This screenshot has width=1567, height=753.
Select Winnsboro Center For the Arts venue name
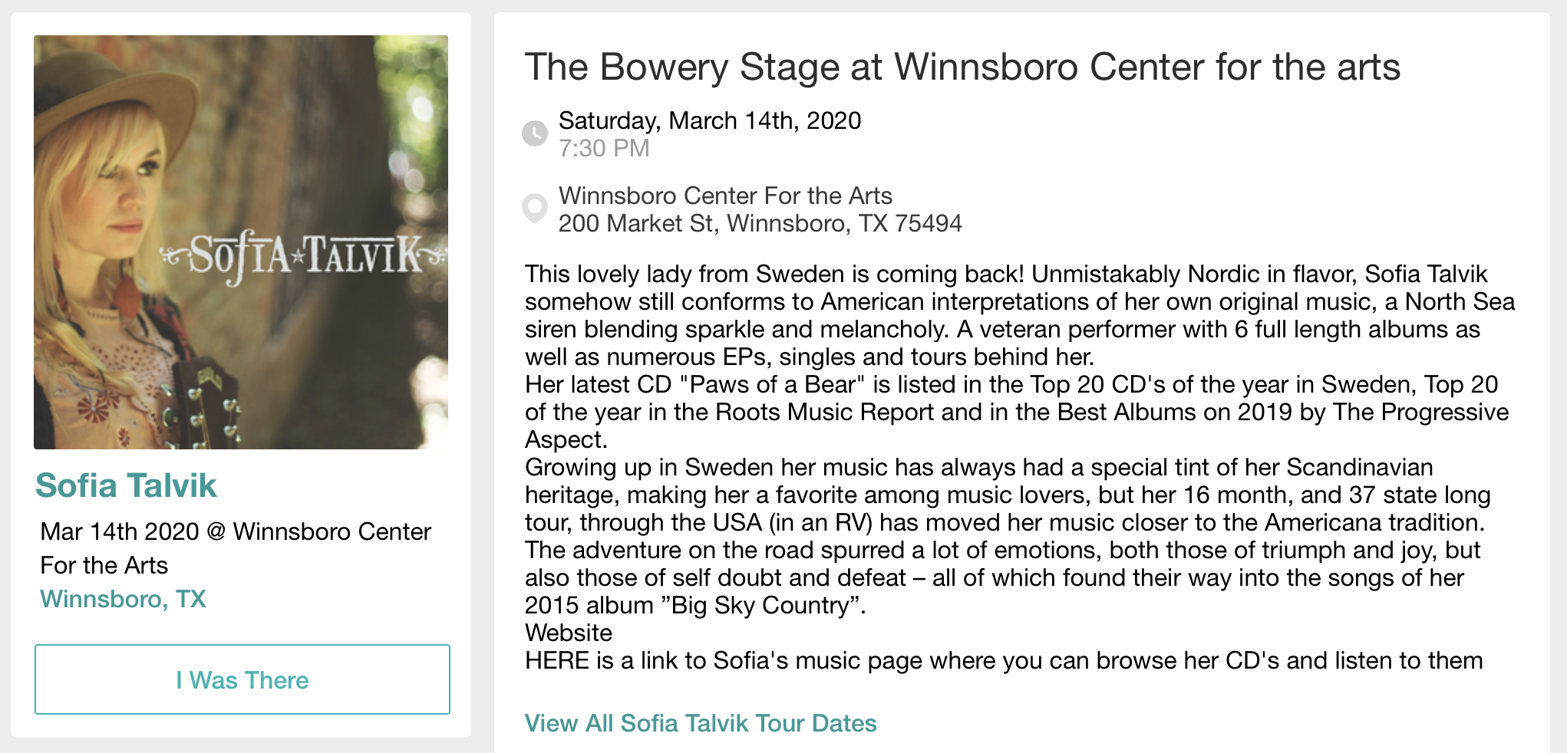pos(725,196)
